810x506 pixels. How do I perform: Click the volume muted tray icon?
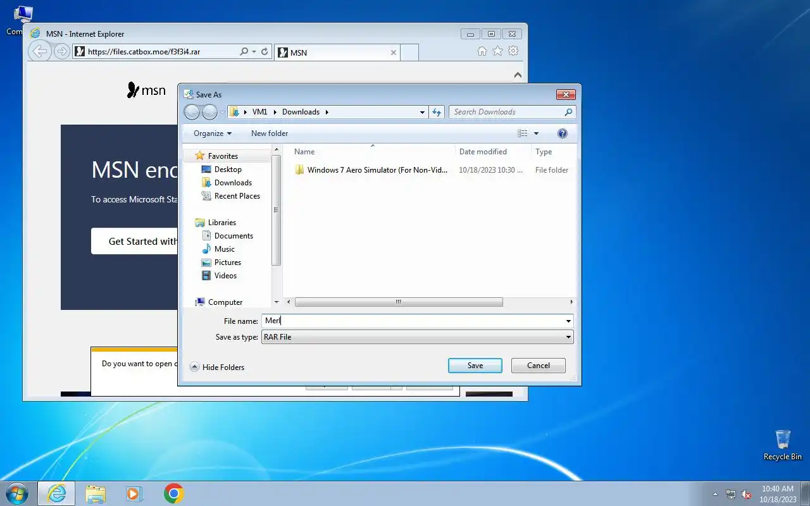[747, 495]
